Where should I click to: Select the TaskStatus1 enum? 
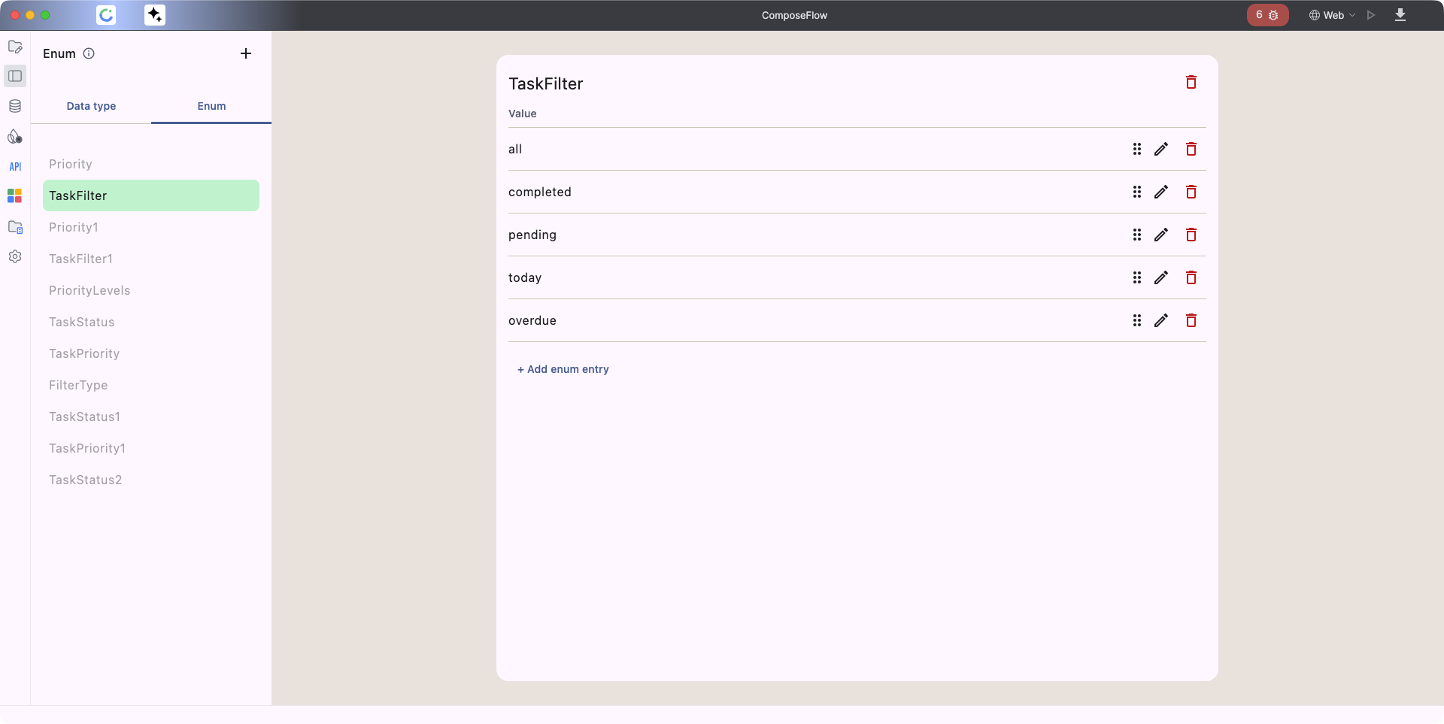click(151, 417)
